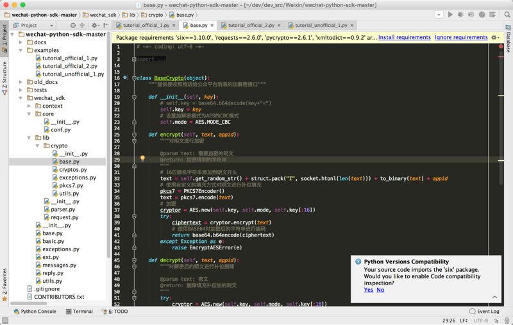The width and height of the screenshot is (513, 325).
Task: Click the Run button in the toolbar
Action: (x=450, y=14)
